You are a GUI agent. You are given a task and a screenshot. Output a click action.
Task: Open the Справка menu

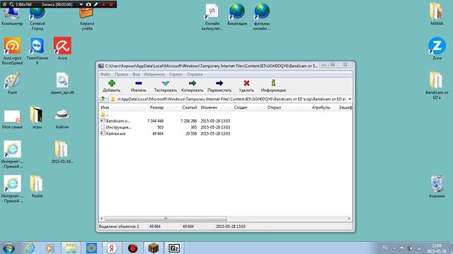coord(195,74)
